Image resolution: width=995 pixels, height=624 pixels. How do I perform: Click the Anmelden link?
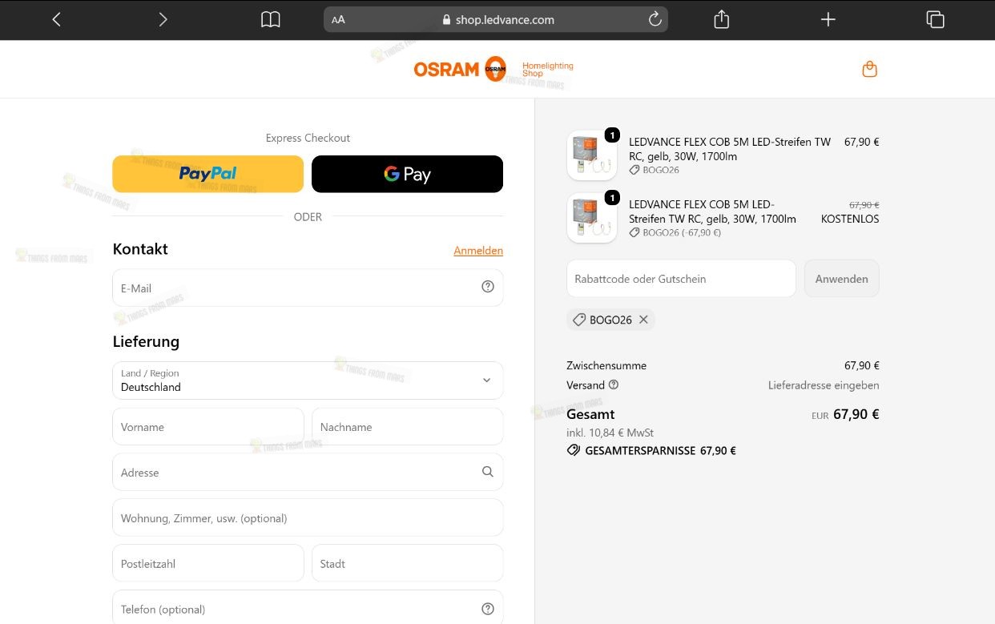coord(478,251)
